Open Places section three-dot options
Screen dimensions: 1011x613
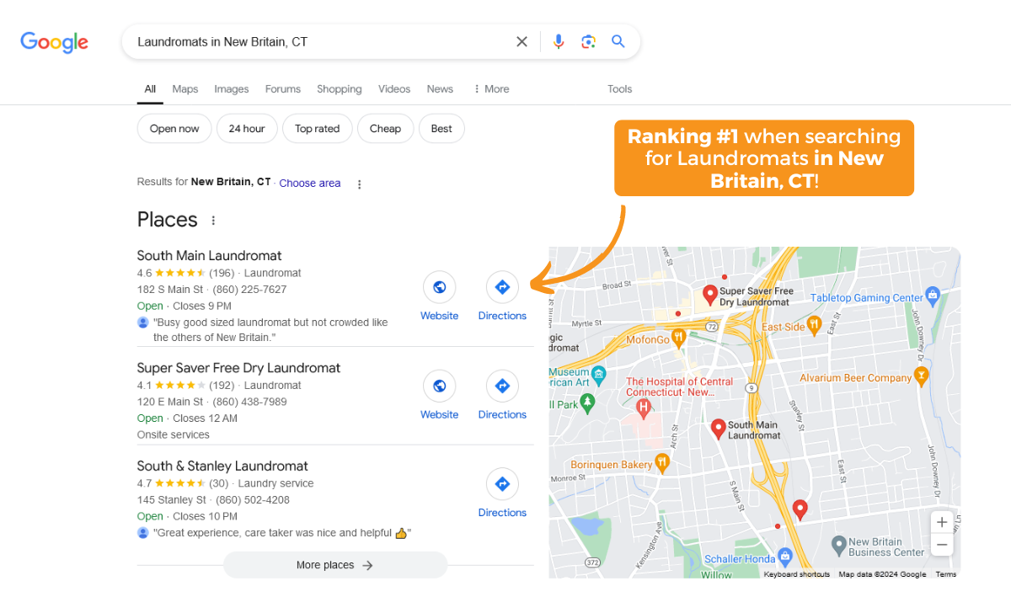[213, 221]
